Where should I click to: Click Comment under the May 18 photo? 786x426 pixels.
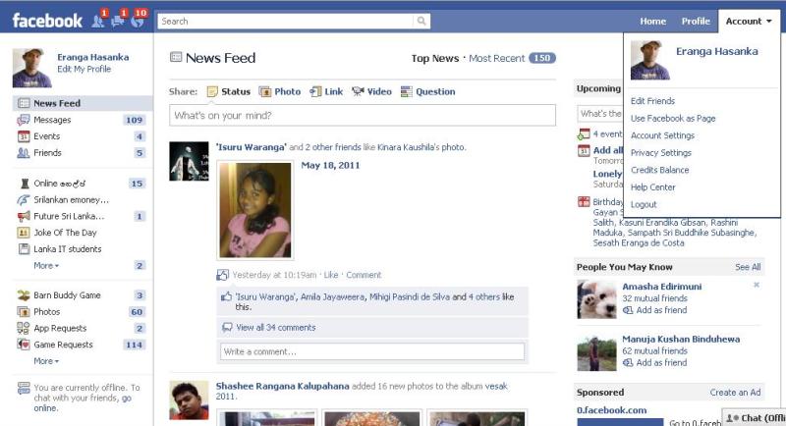[x=364, y=275]
